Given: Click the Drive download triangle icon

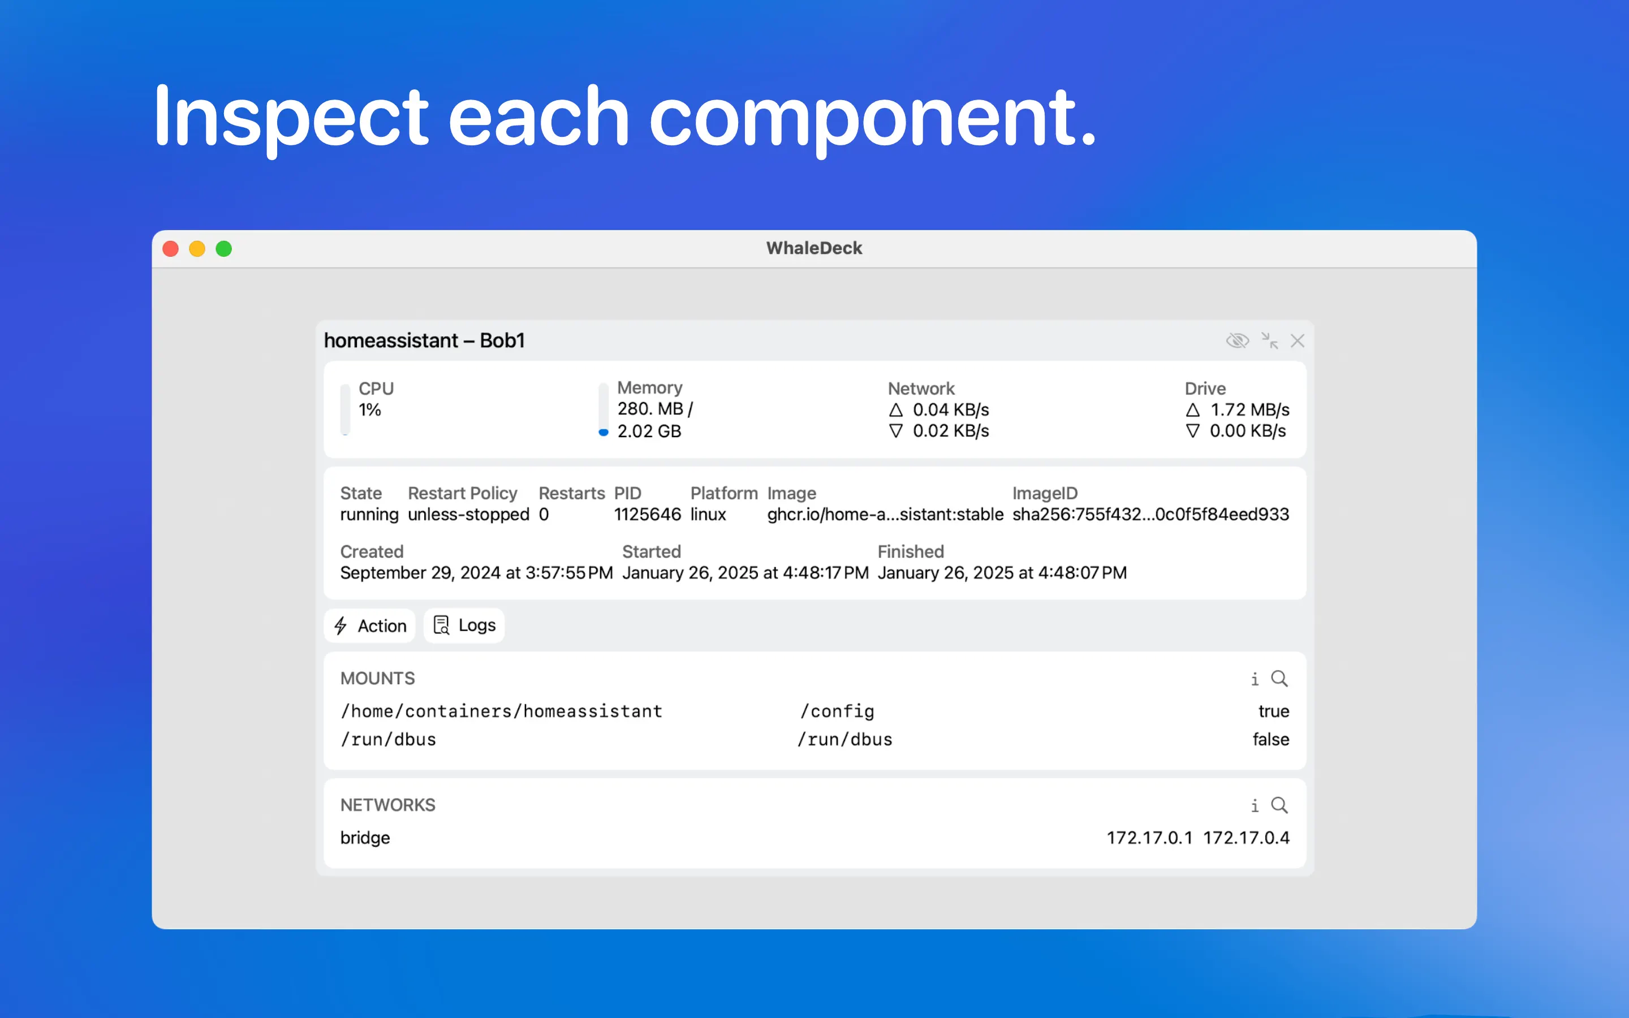Looking at the screenshot, I should (1192, 431).
